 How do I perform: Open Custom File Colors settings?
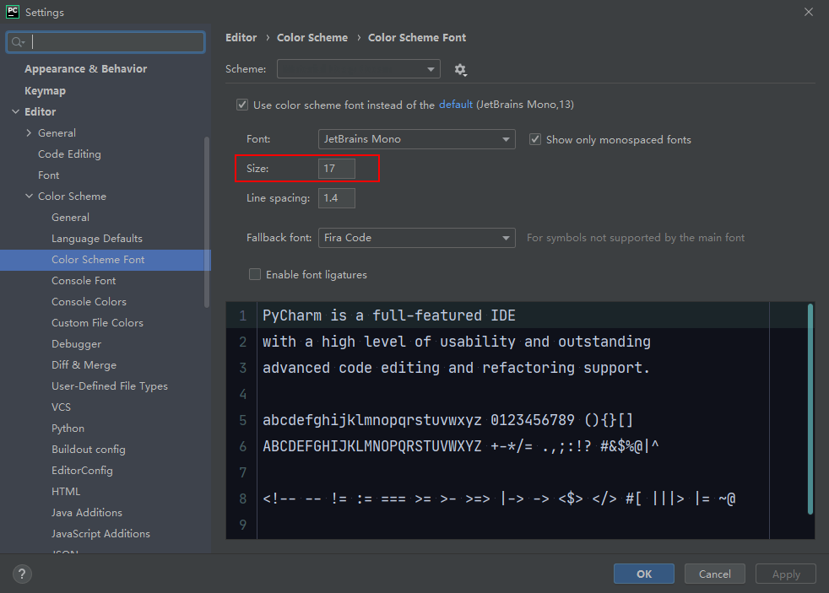tap(97, 322)
